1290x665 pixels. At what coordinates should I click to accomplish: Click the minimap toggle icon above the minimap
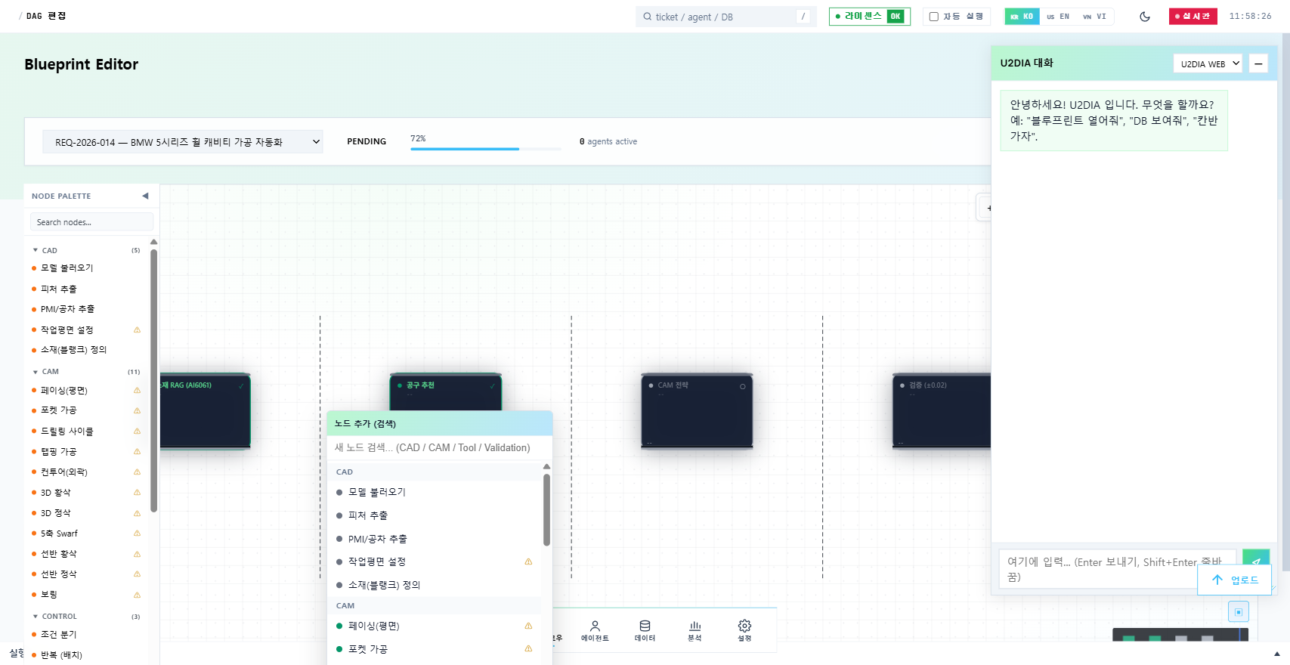1238,611
